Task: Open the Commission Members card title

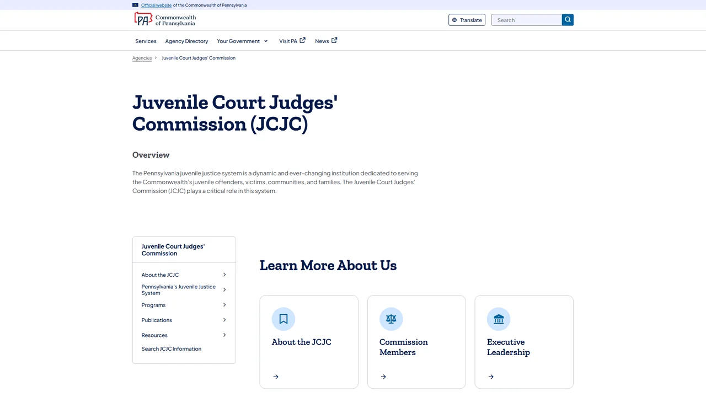Action: [x=403, y=347]
